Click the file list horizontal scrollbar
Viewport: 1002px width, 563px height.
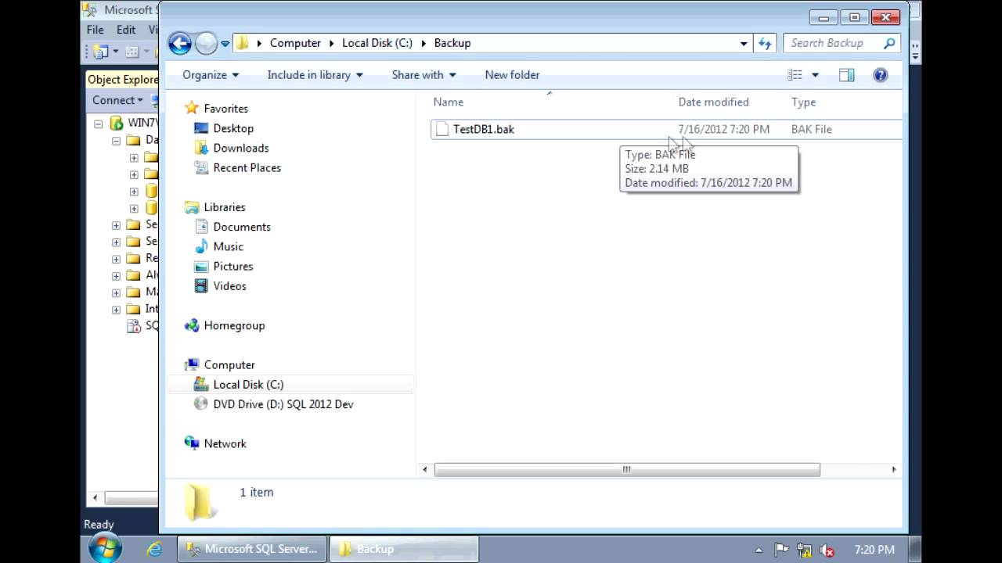click(x=627, y=469)
